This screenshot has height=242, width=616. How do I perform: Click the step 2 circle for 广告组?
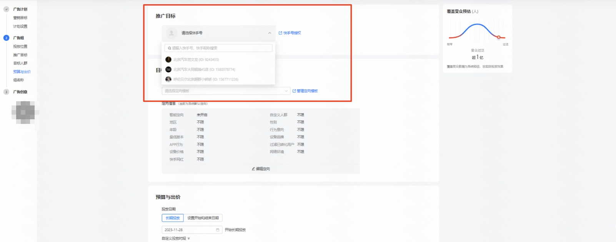pos(6,38)
